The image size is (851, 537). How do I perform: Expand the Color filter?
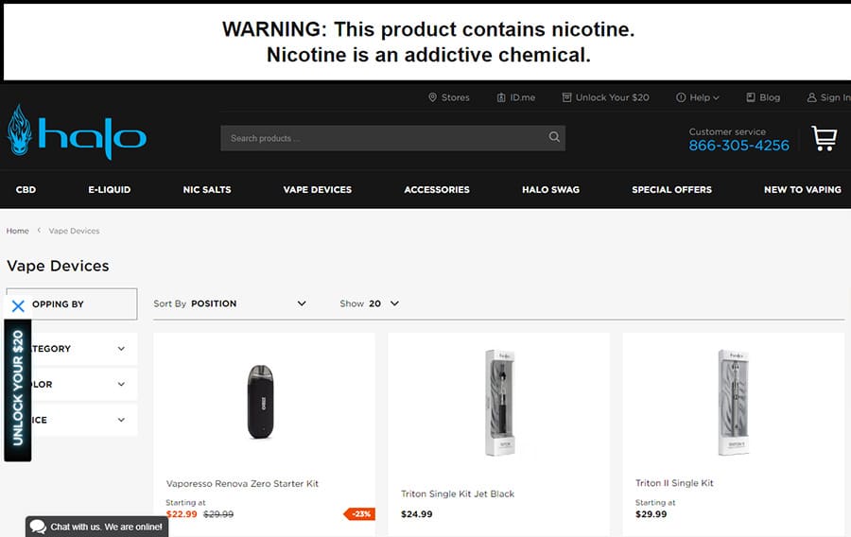[x=121, y=385]
